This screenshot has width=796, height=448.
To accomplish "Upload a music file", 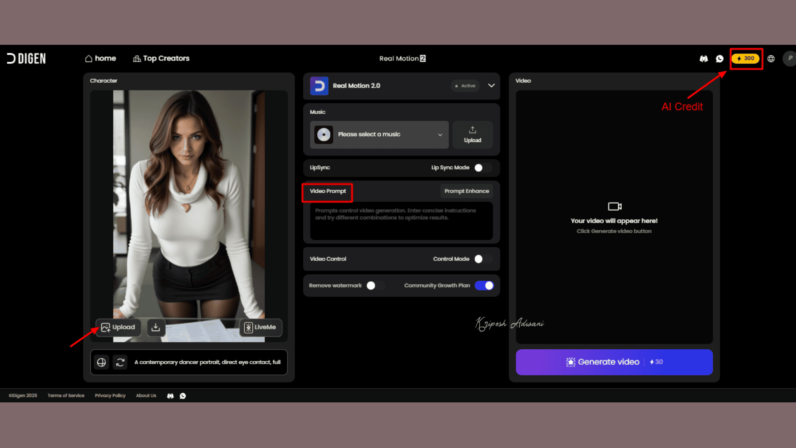I will (472, 134).
